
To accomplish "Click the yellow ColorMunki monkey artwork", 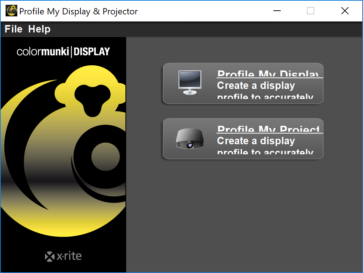I will 63,151.
